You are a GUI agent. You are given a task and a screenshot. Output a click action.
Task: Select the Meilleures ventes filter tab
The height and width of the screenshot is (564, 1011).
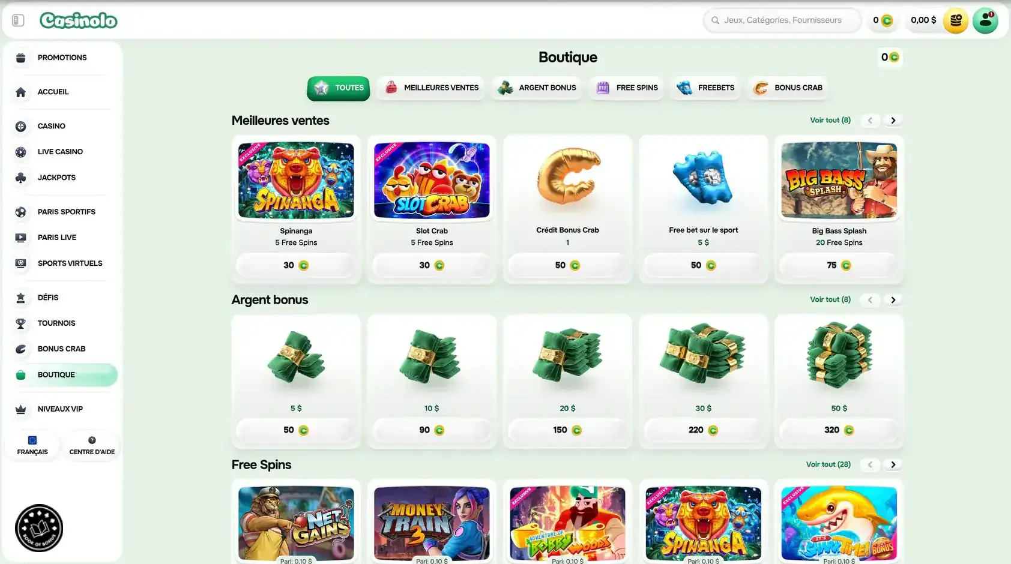431,88
